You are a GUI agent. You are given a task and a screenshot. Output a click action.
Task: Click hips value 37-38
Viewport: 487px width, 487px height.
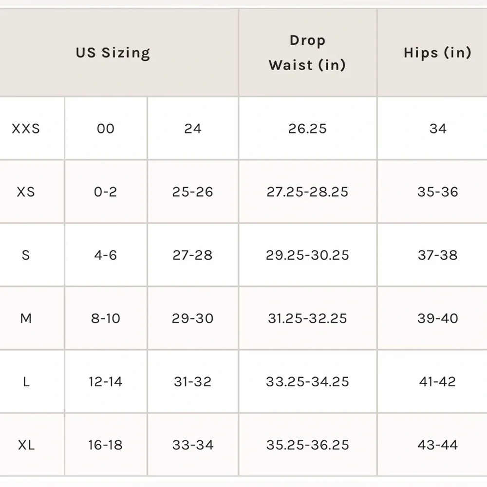pyautogui.click(x=437, y=255)
